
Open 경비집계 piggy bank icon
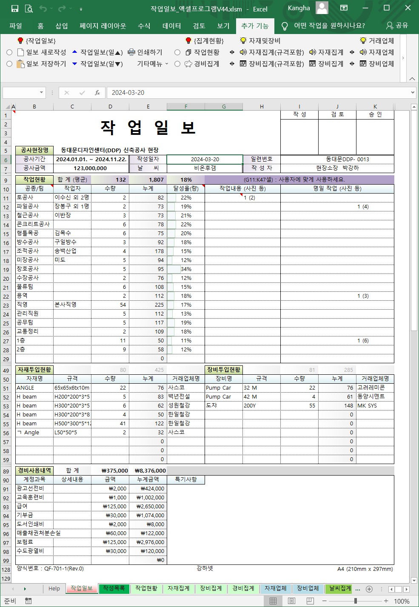coord(188,64)
